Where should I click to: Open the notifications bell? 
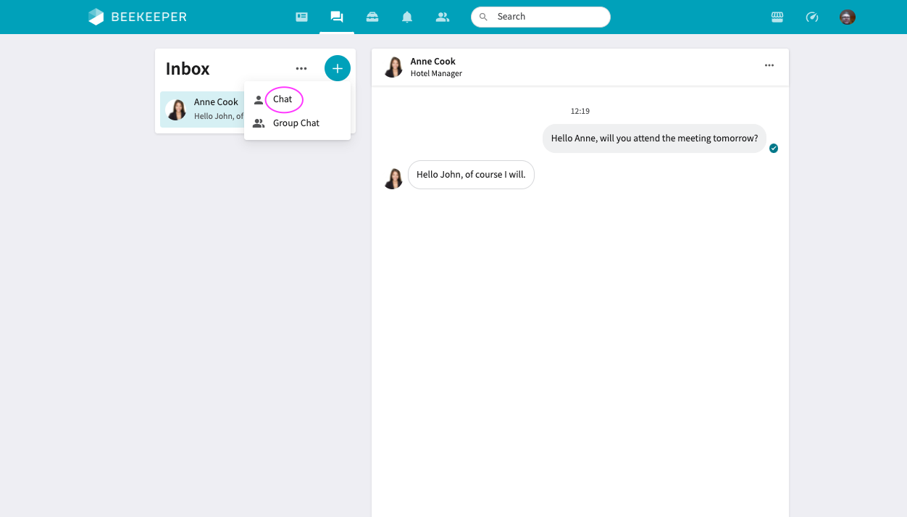click(x=407, y=17)
